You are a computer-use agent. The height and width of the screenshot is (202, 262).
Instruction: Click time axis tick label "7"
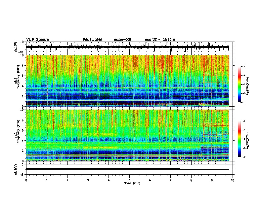click(x=171, y=180)
